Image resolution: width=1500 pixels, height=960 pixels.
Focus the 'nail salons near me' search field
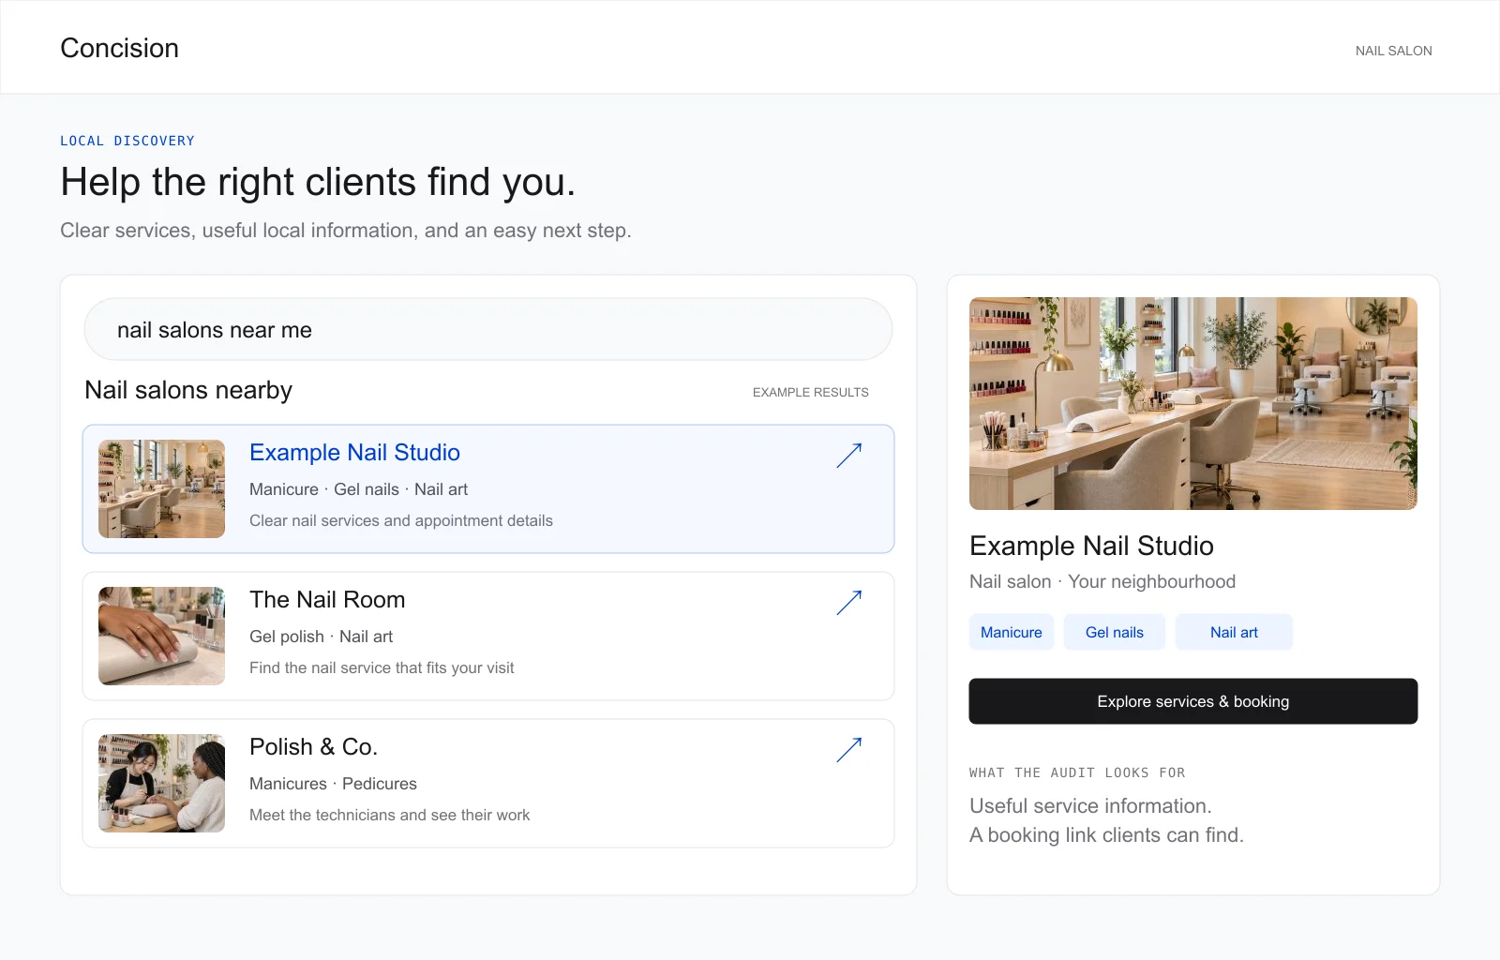point(488,329)
